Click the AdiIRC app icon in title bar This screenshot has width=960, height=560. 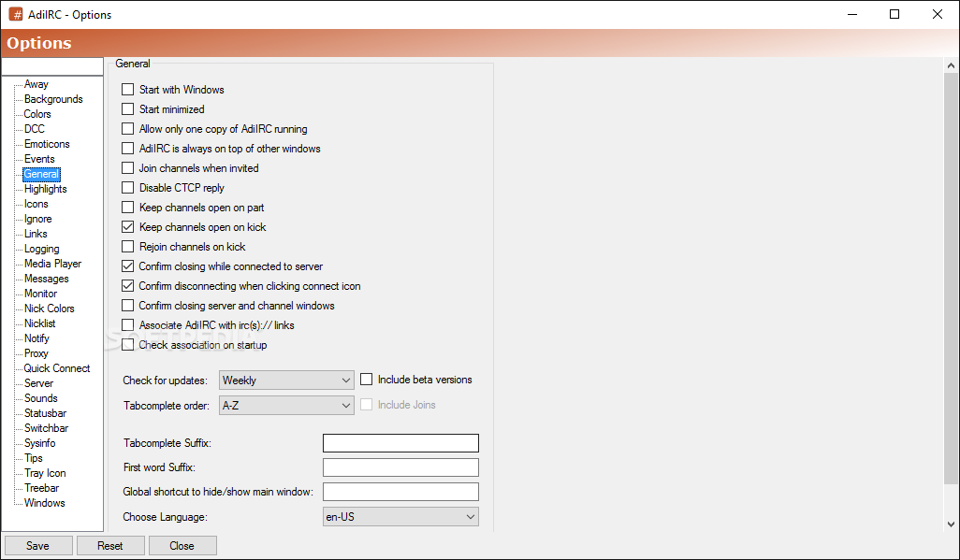tap(15, 14)
